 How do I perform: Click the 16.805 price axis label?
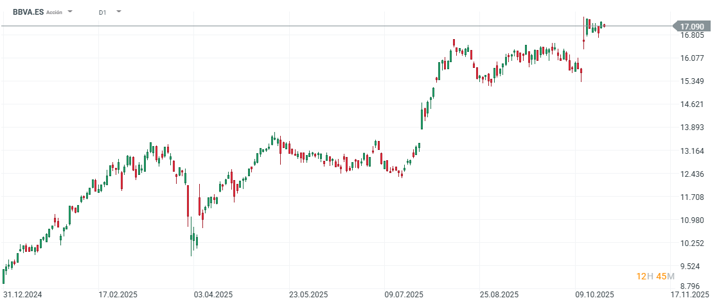tap(692, 35)
